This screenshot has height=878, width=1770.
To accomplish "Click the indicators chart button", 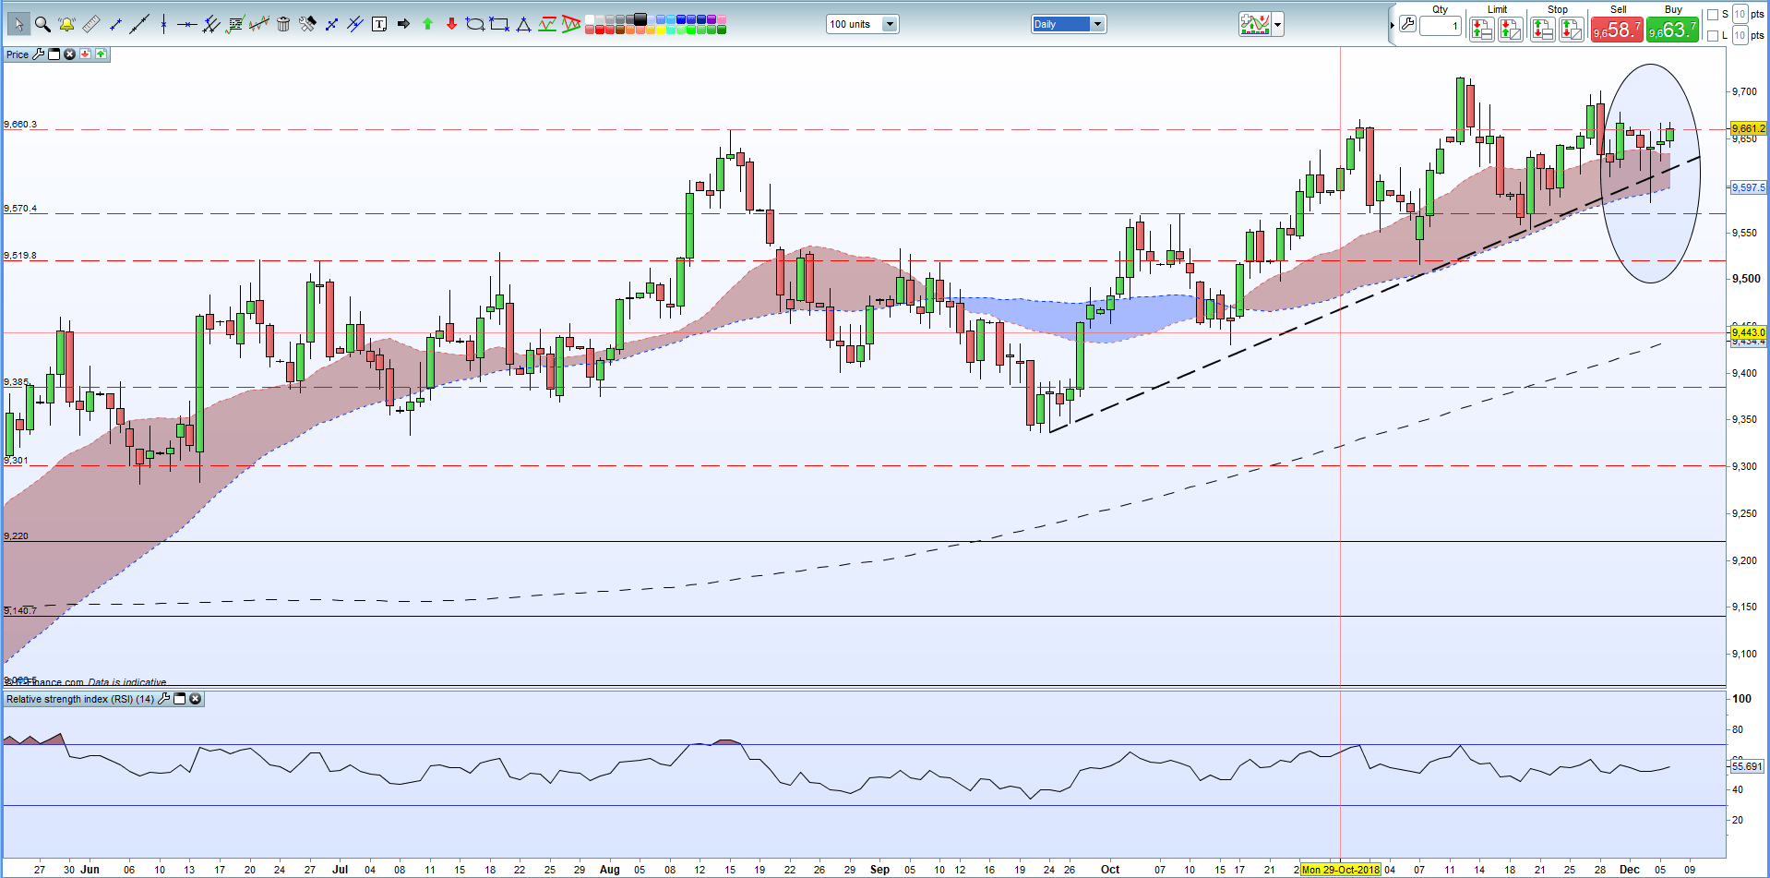I will 1255,24.
